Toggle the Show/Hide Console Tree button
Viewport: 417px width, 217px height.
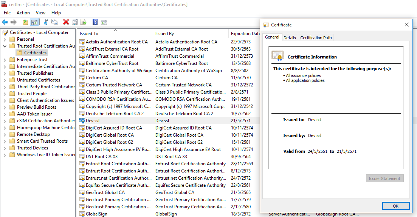[x=34, y=22]
